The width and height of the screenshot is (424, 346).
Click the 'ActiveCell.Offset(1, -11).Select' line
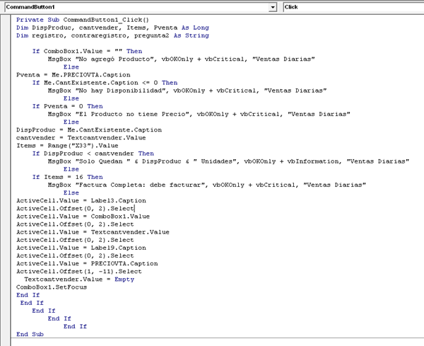pos(79,271)
